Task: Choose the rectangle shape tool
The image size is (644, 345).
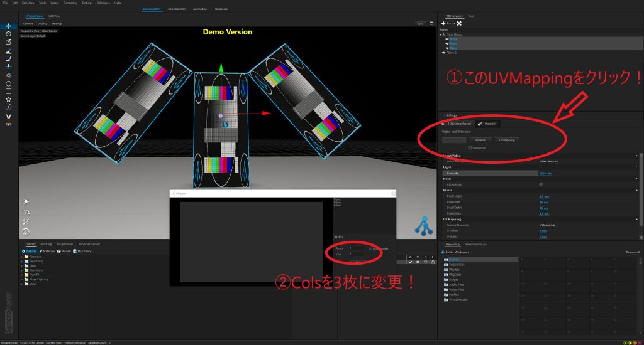Action: [x=8, y=92]
